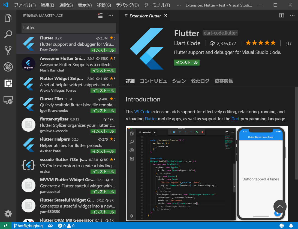The width and height of the screenshot is (298, 229).
Task: Close the Extension: Flutter tab
Action: [x=166, y=16]
